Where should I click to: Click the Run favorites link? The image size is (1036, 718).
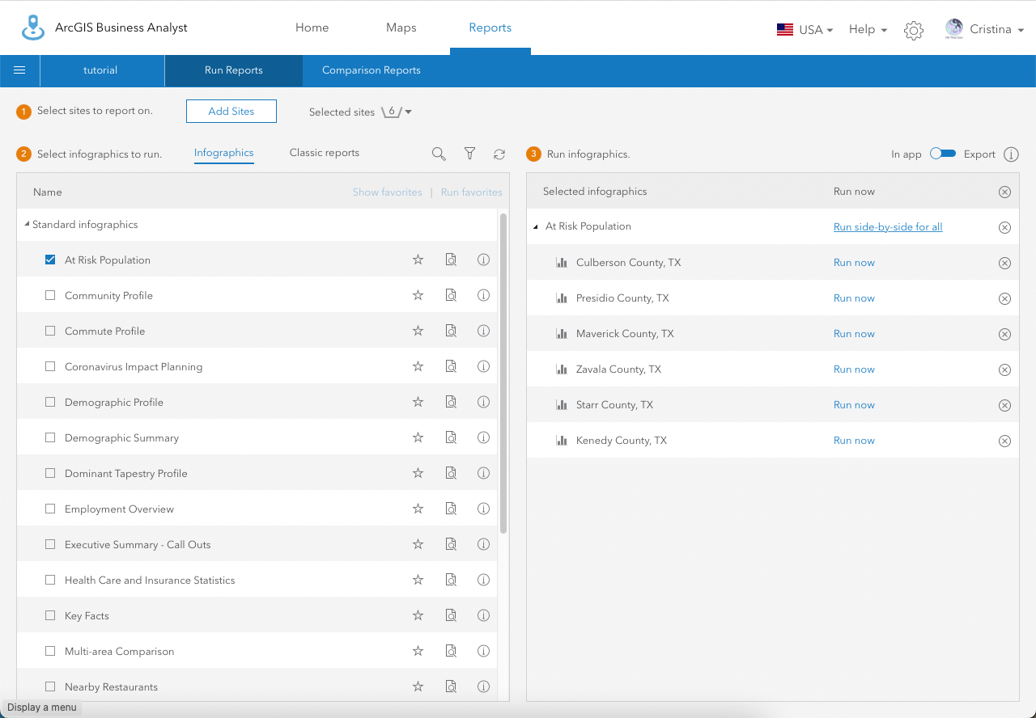coord(472,192)
